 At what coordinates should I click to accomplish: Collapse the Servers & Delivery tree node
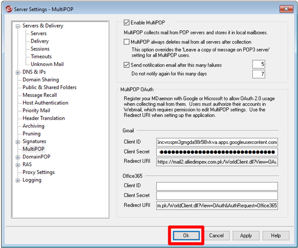pyautogui.click(x=18, y=26)
